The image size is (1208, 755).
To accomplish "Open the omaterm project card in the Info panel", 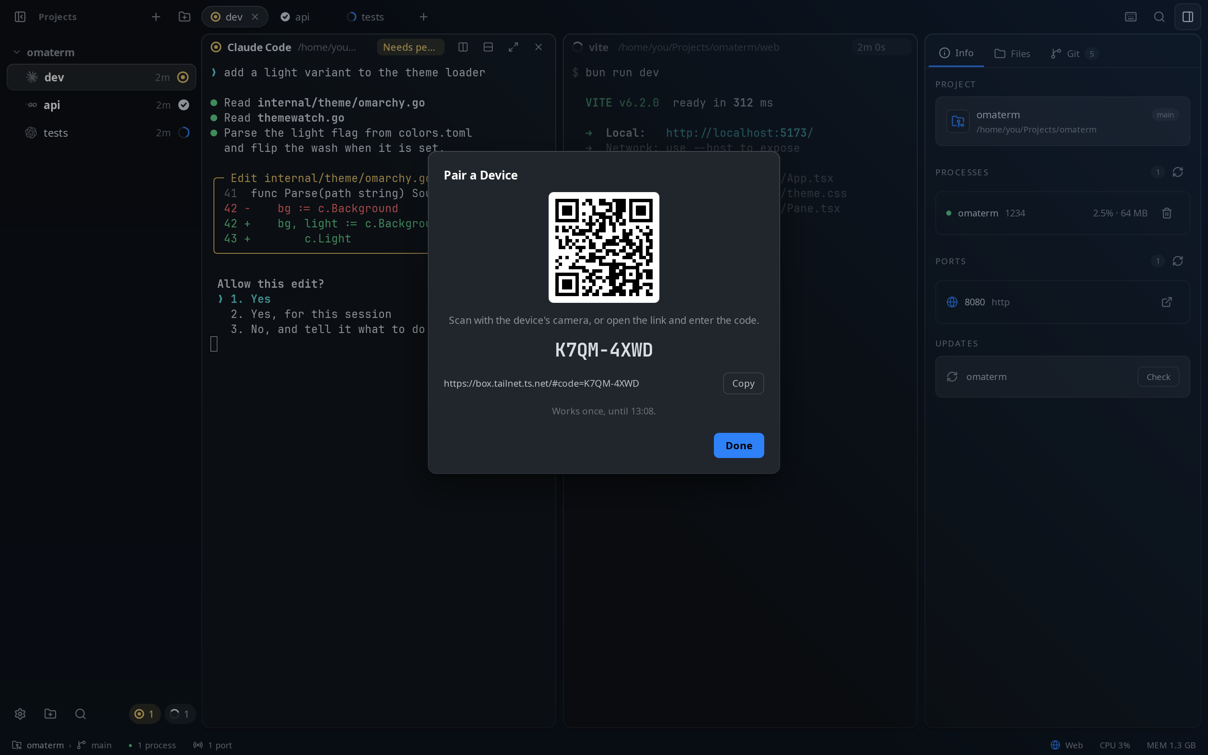I will click(x=1062, y=121).
